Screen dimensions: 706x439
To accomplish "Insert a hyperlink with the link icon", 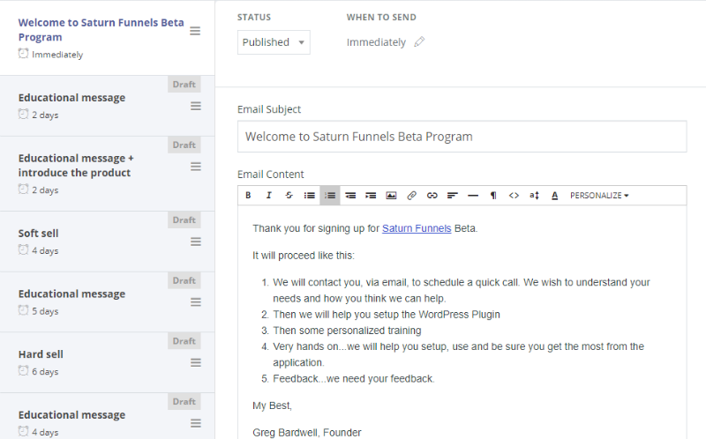I will [432, 195].
